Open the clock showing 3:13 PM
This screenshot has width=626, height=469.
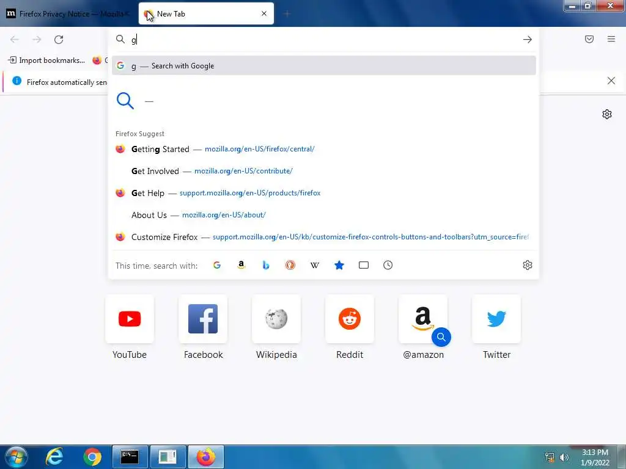[595, 457]
